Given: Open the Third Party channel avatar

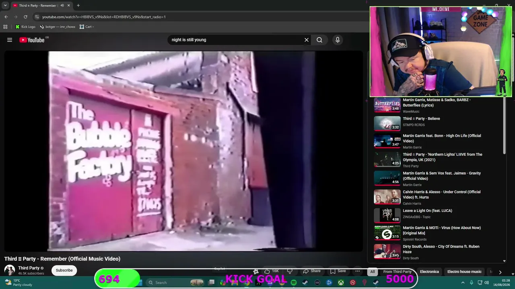Looking at the screenshot, I should [10, 270].
